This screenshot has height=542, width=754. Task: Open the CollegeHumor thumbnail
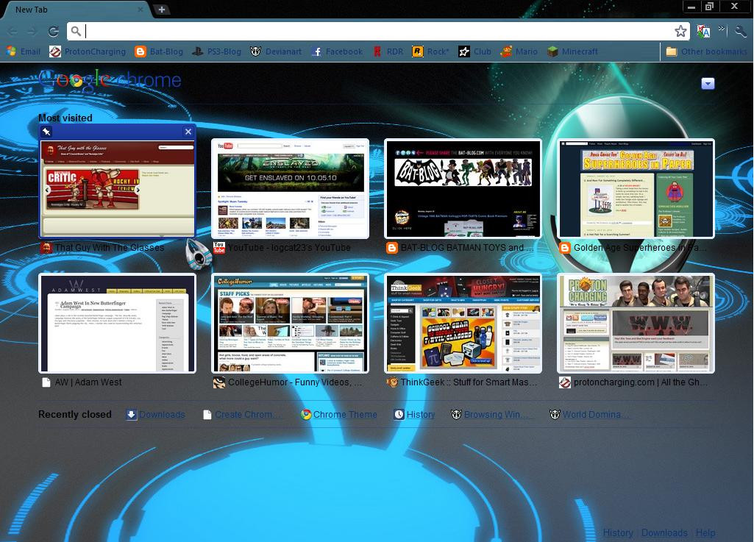pyautogui.click(x=290, y=323)
